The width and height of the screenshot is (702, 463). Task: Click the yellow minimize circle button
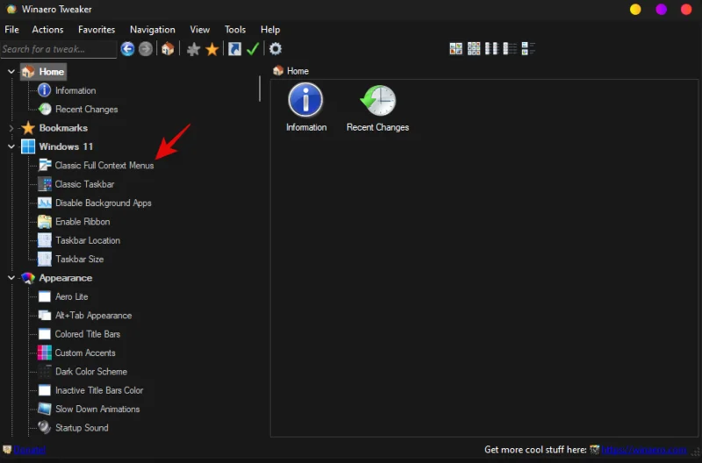[x=635, y=10]
